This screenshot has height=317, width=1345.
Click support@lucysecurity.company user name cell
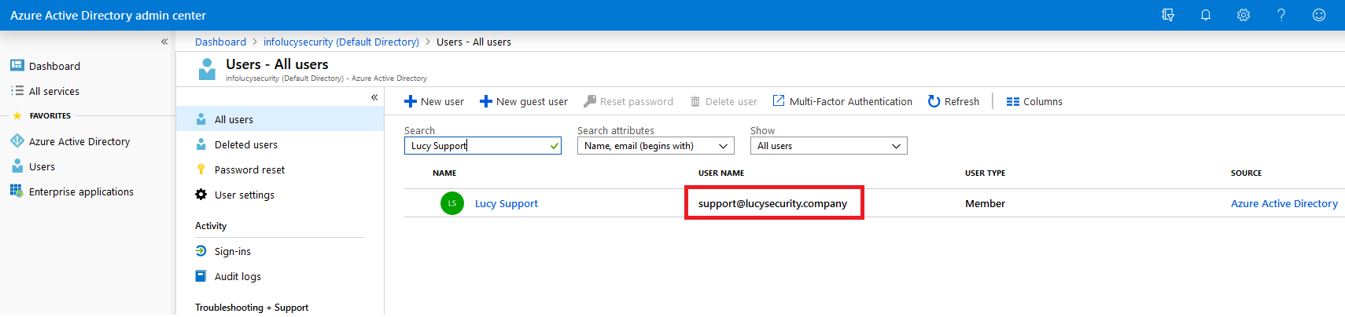(x=772, y=203)
